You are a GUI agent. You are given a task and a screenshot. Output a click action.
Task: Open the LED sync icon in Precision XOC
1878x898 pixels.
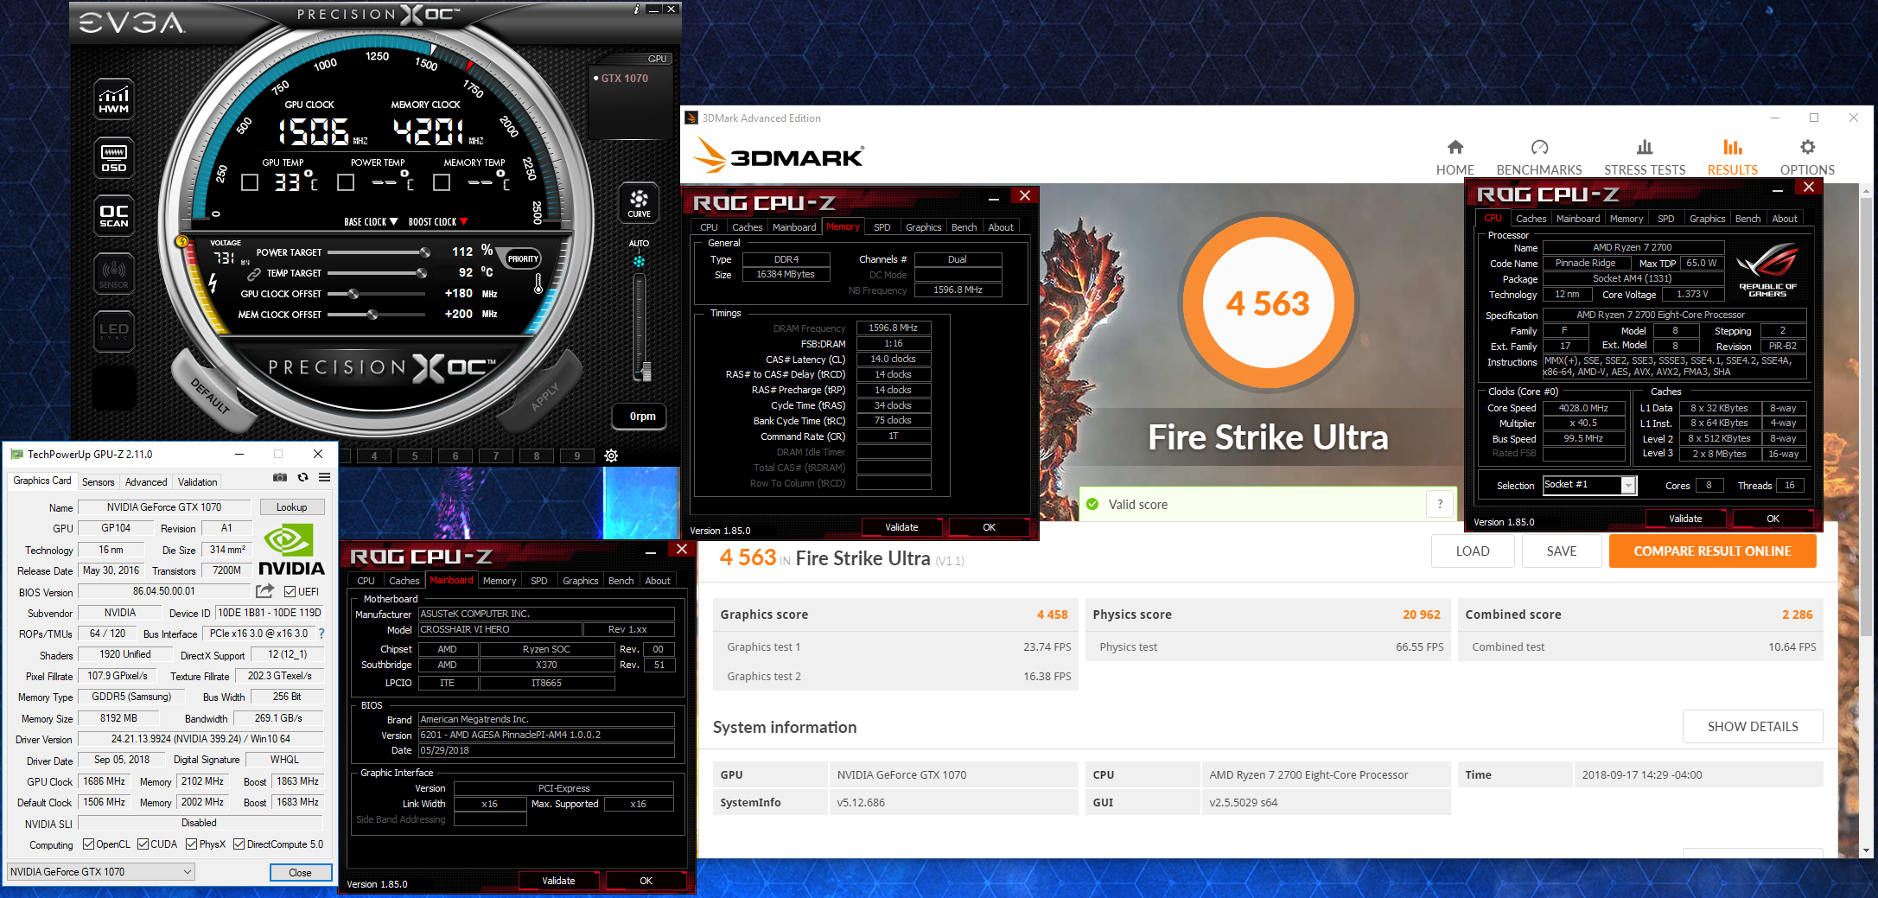click(114, 331)
